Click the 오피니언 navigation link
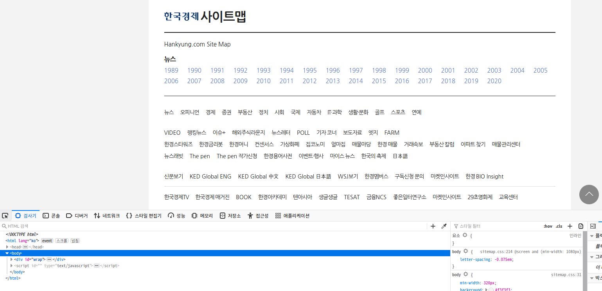Image resolution: width=602 pixels, height=291 pixels. pos(190,112)
